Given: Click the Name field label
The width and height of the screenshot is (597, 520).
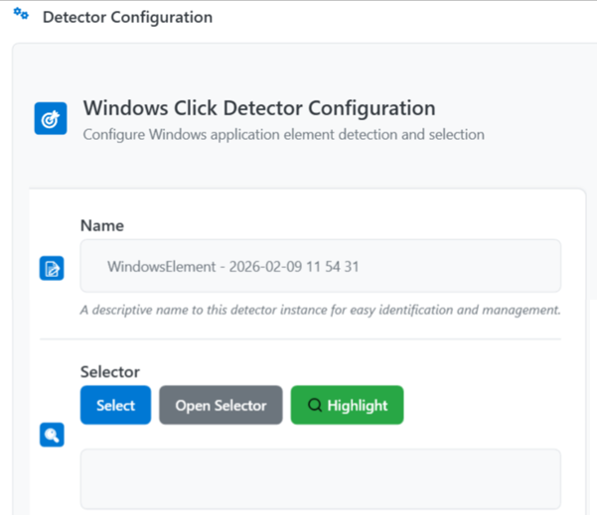Looking at the screenshot, I should coord(102,225).
